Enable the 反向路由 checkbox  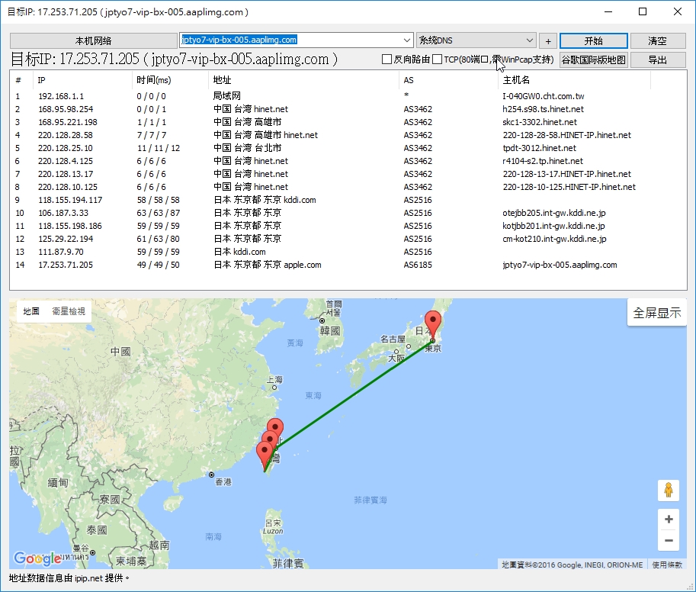(387, 59)
